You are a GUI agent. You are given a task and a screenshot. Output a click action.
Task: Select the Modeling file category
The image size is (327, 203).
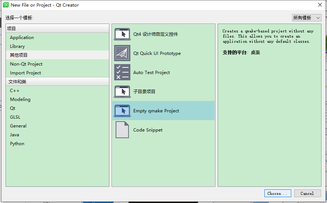click(57, 99)
